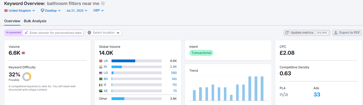The image size is (363, 105).
Task: Click the UK volume progress bar
Action: point(137,61)
